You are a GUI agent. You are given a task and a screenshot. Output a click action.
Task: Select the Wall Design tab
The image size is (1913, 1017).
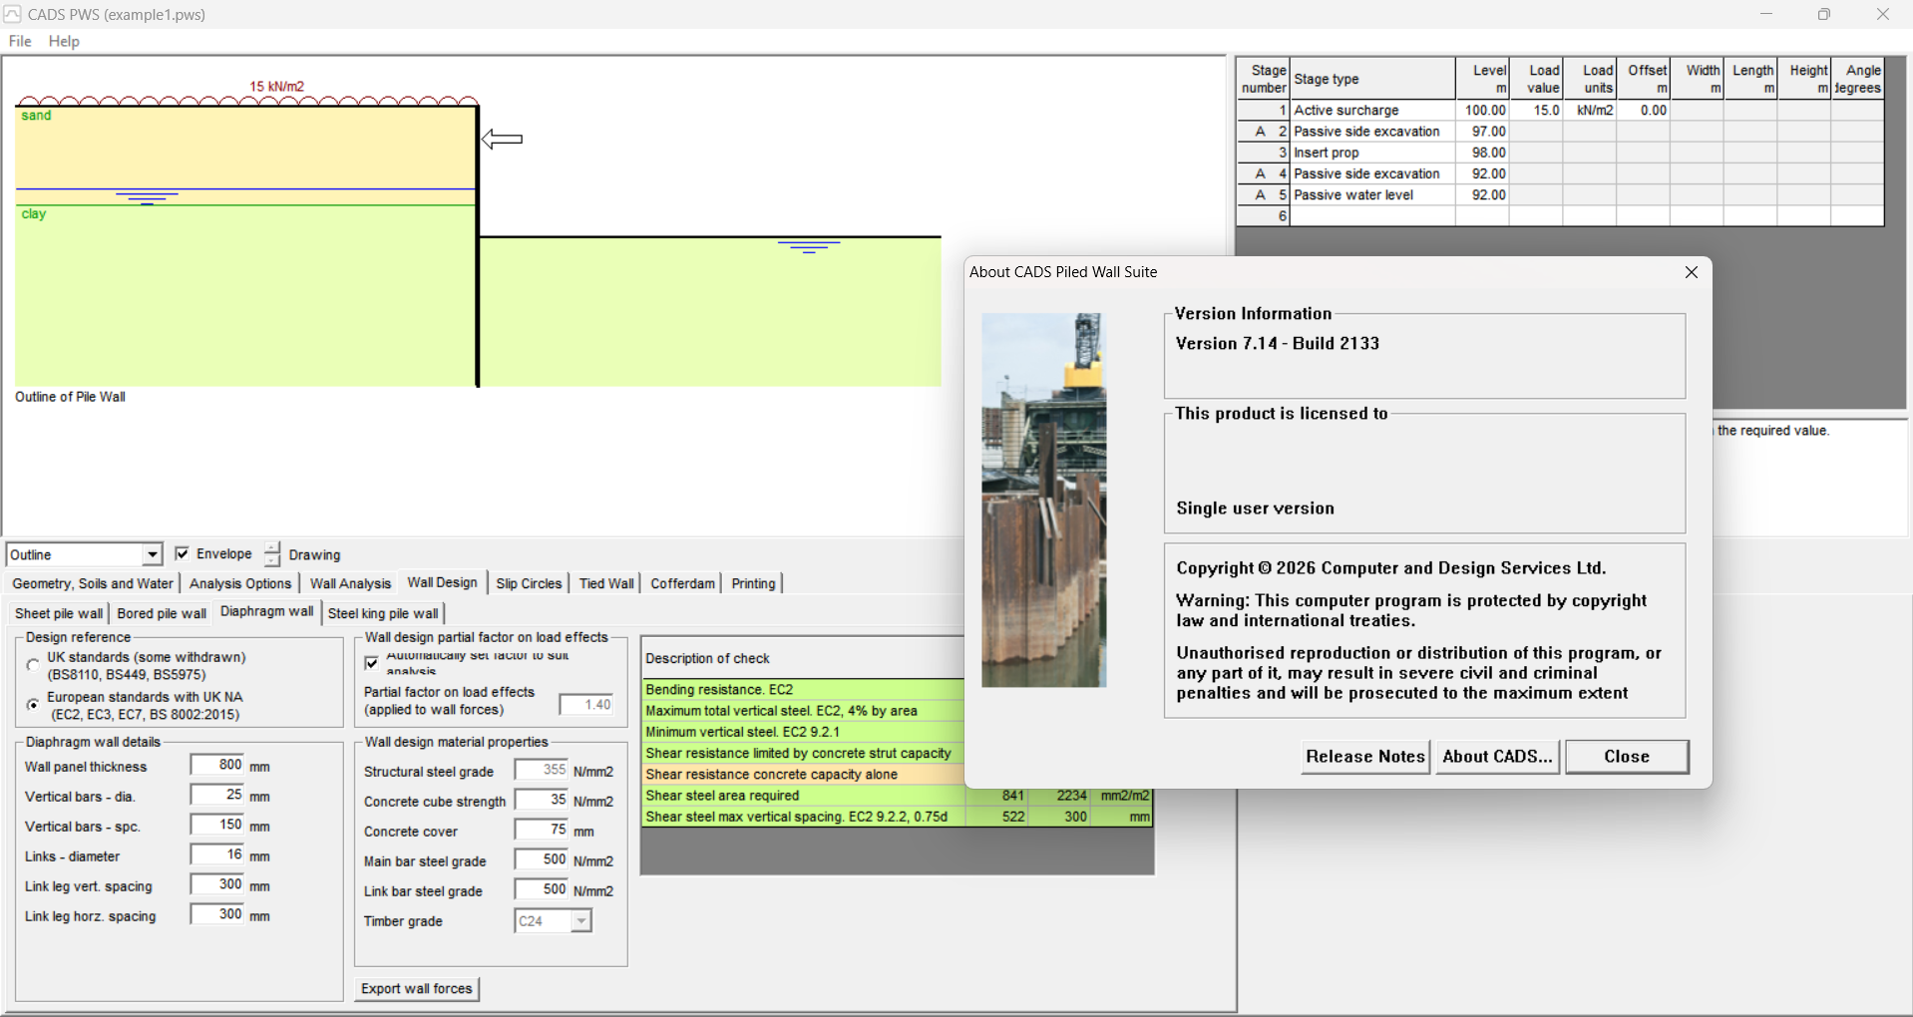coord(442,582)
